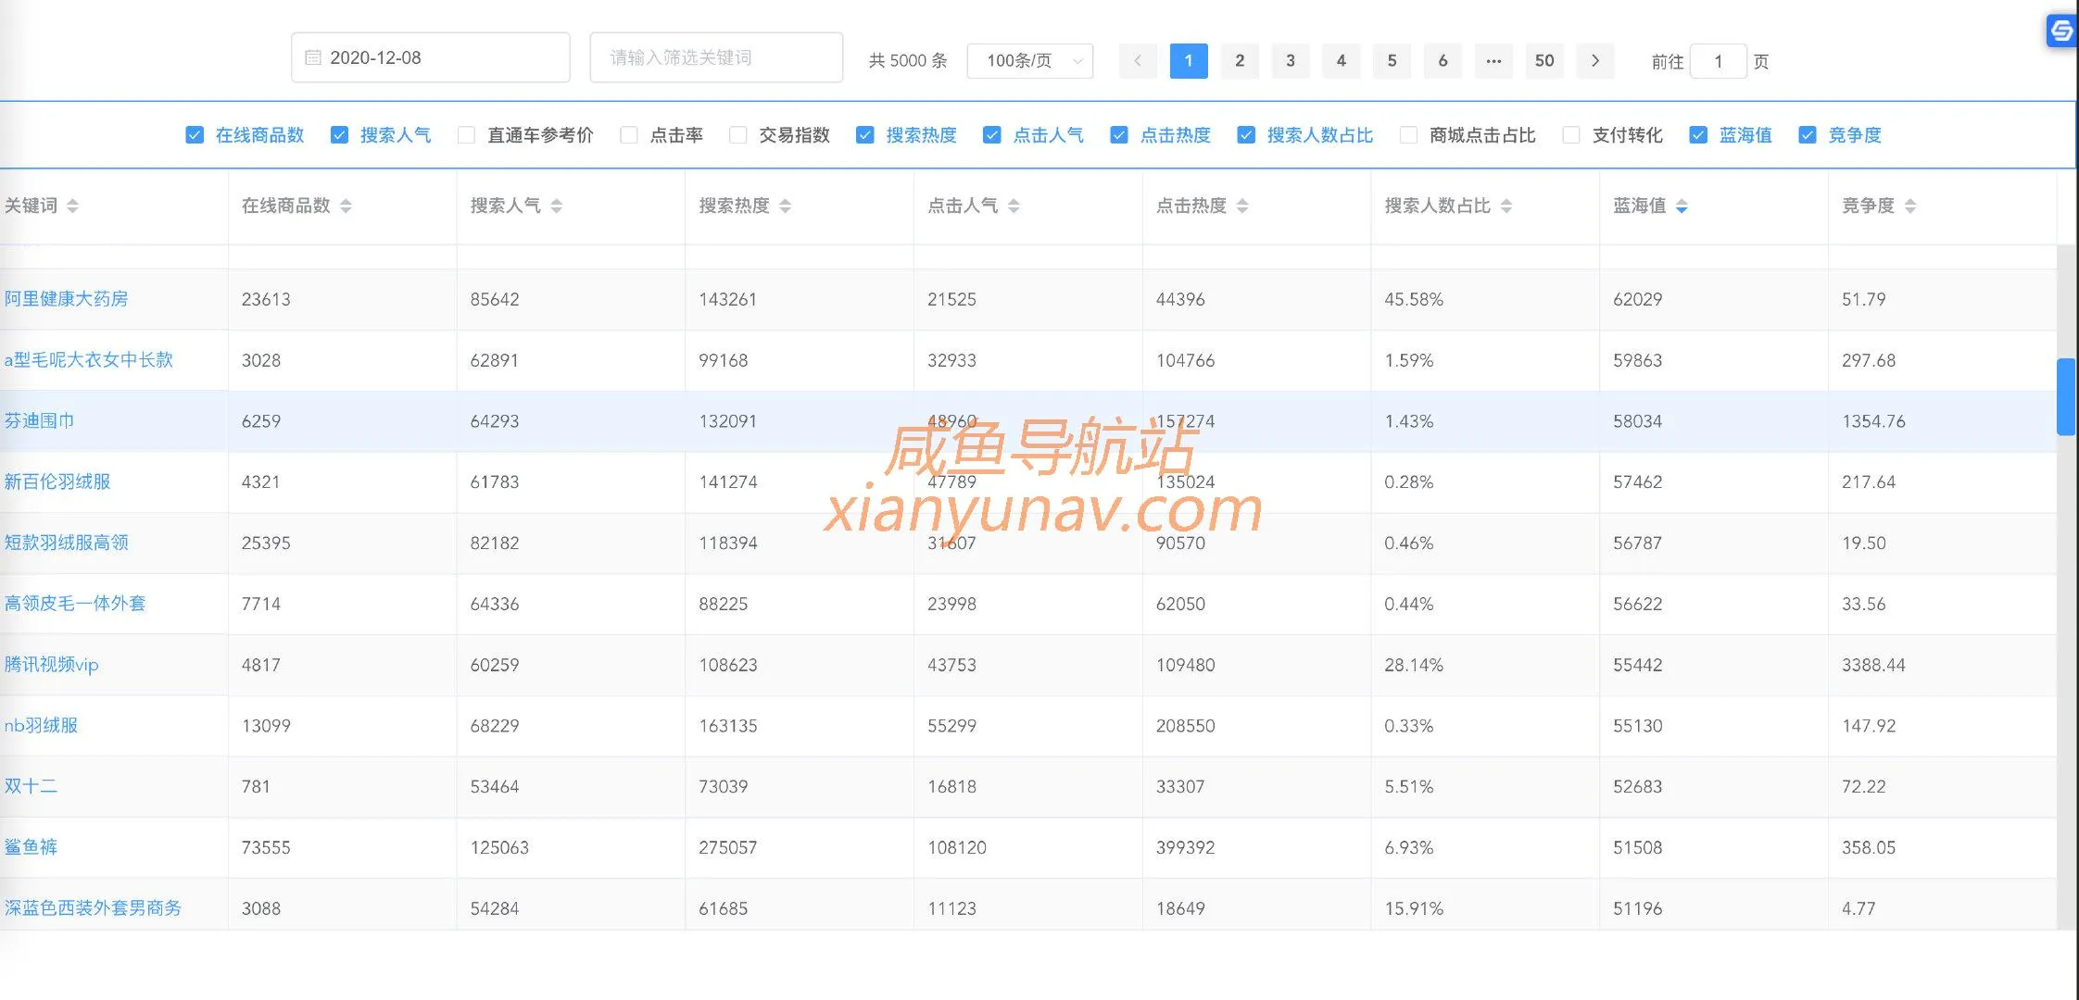The width and height of the screenshot is (2079, 1000).
Task: Toggle 蓝海值 column sort arrows
Action: pos(1682,206)
